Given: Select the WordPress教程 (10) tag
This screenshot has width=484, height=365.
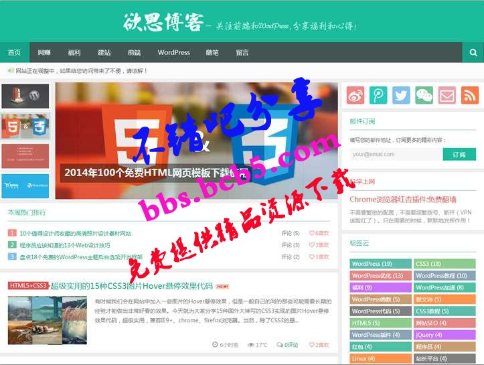Looking at the screenshot, I should coord(445,275).
